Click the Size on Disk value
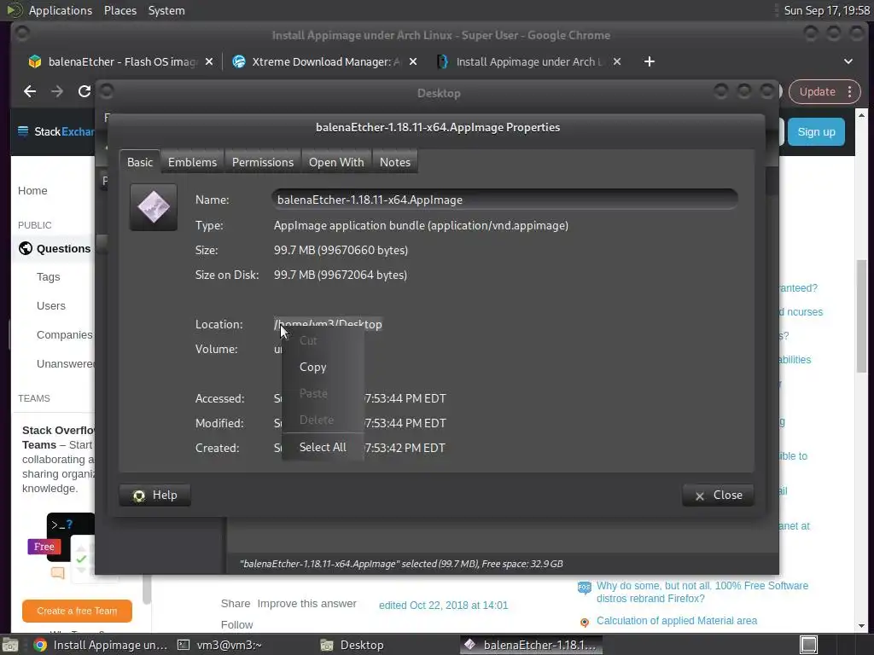This screenshot has width=874, height=655. coord(340,275)
